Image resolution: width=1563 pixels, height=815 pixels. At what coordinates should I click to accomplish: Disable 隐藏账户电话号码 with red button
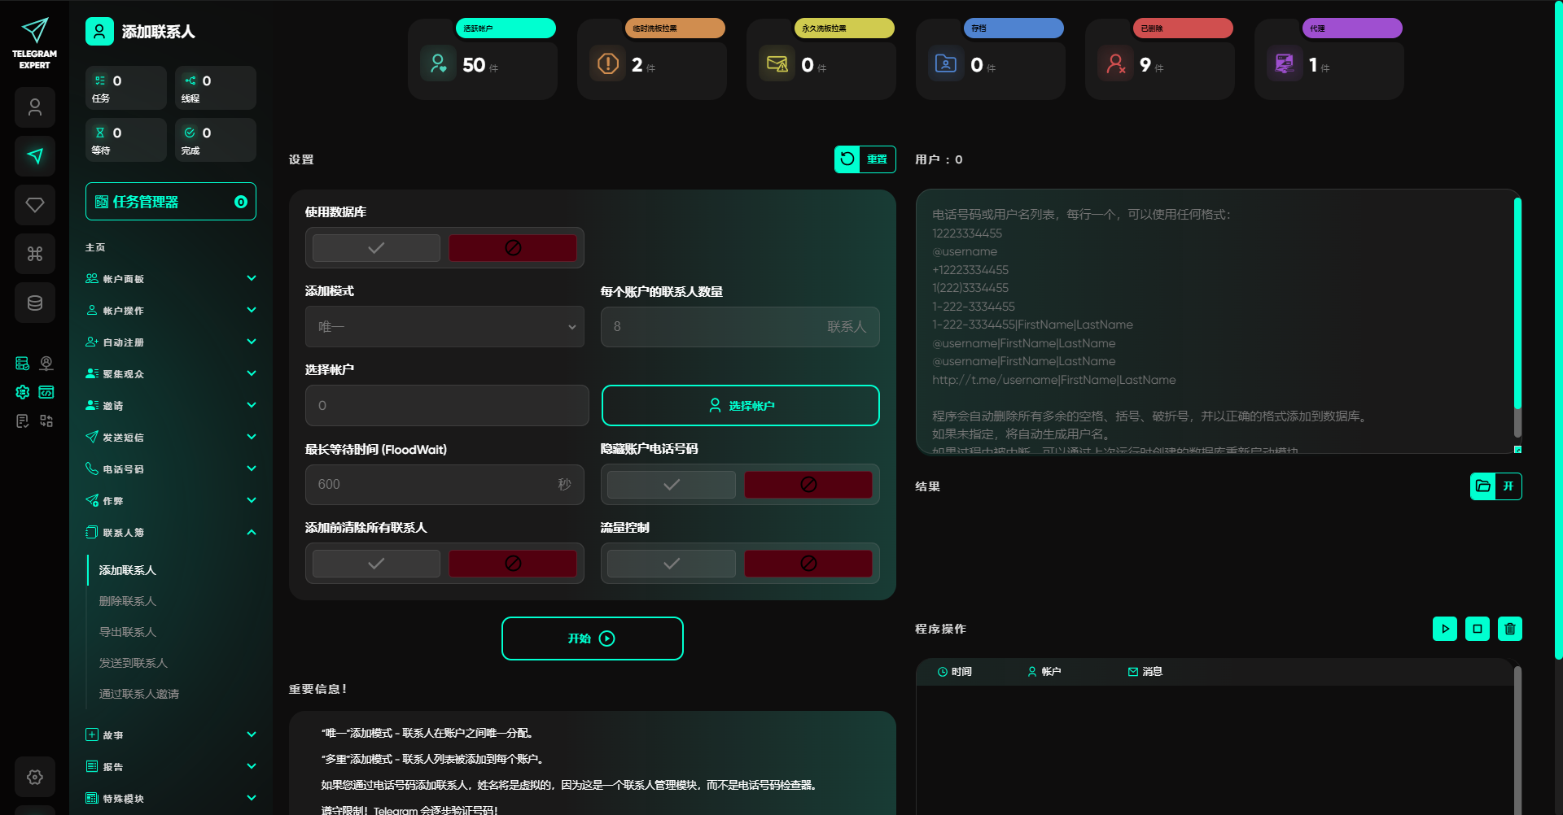click(x=808, y=485)
